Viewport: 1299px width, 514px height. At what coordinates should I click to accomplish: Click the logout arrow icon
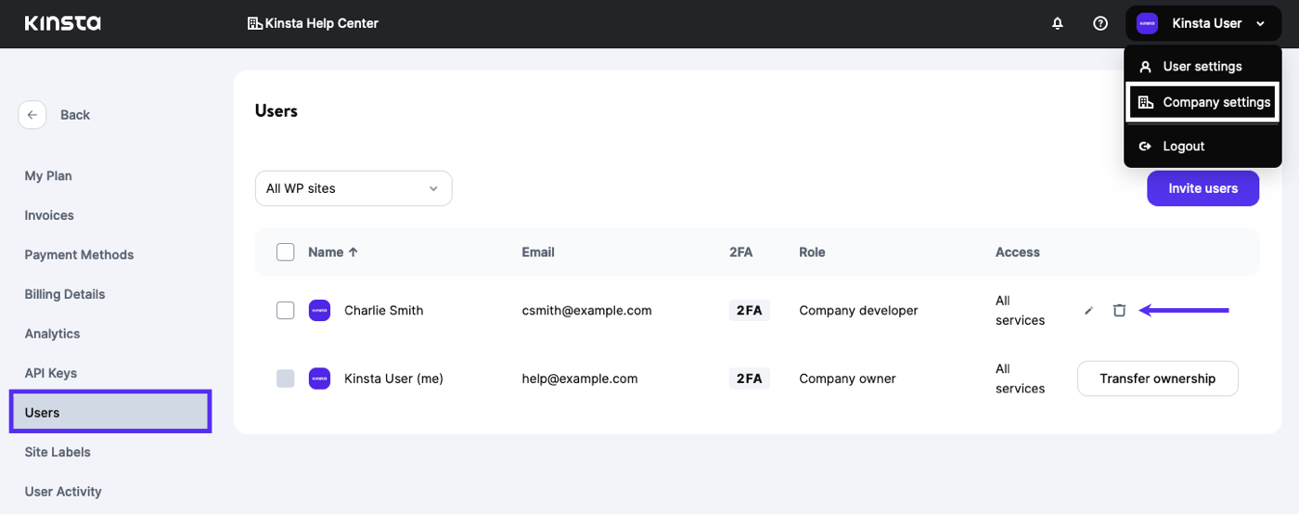(1145, 147)
